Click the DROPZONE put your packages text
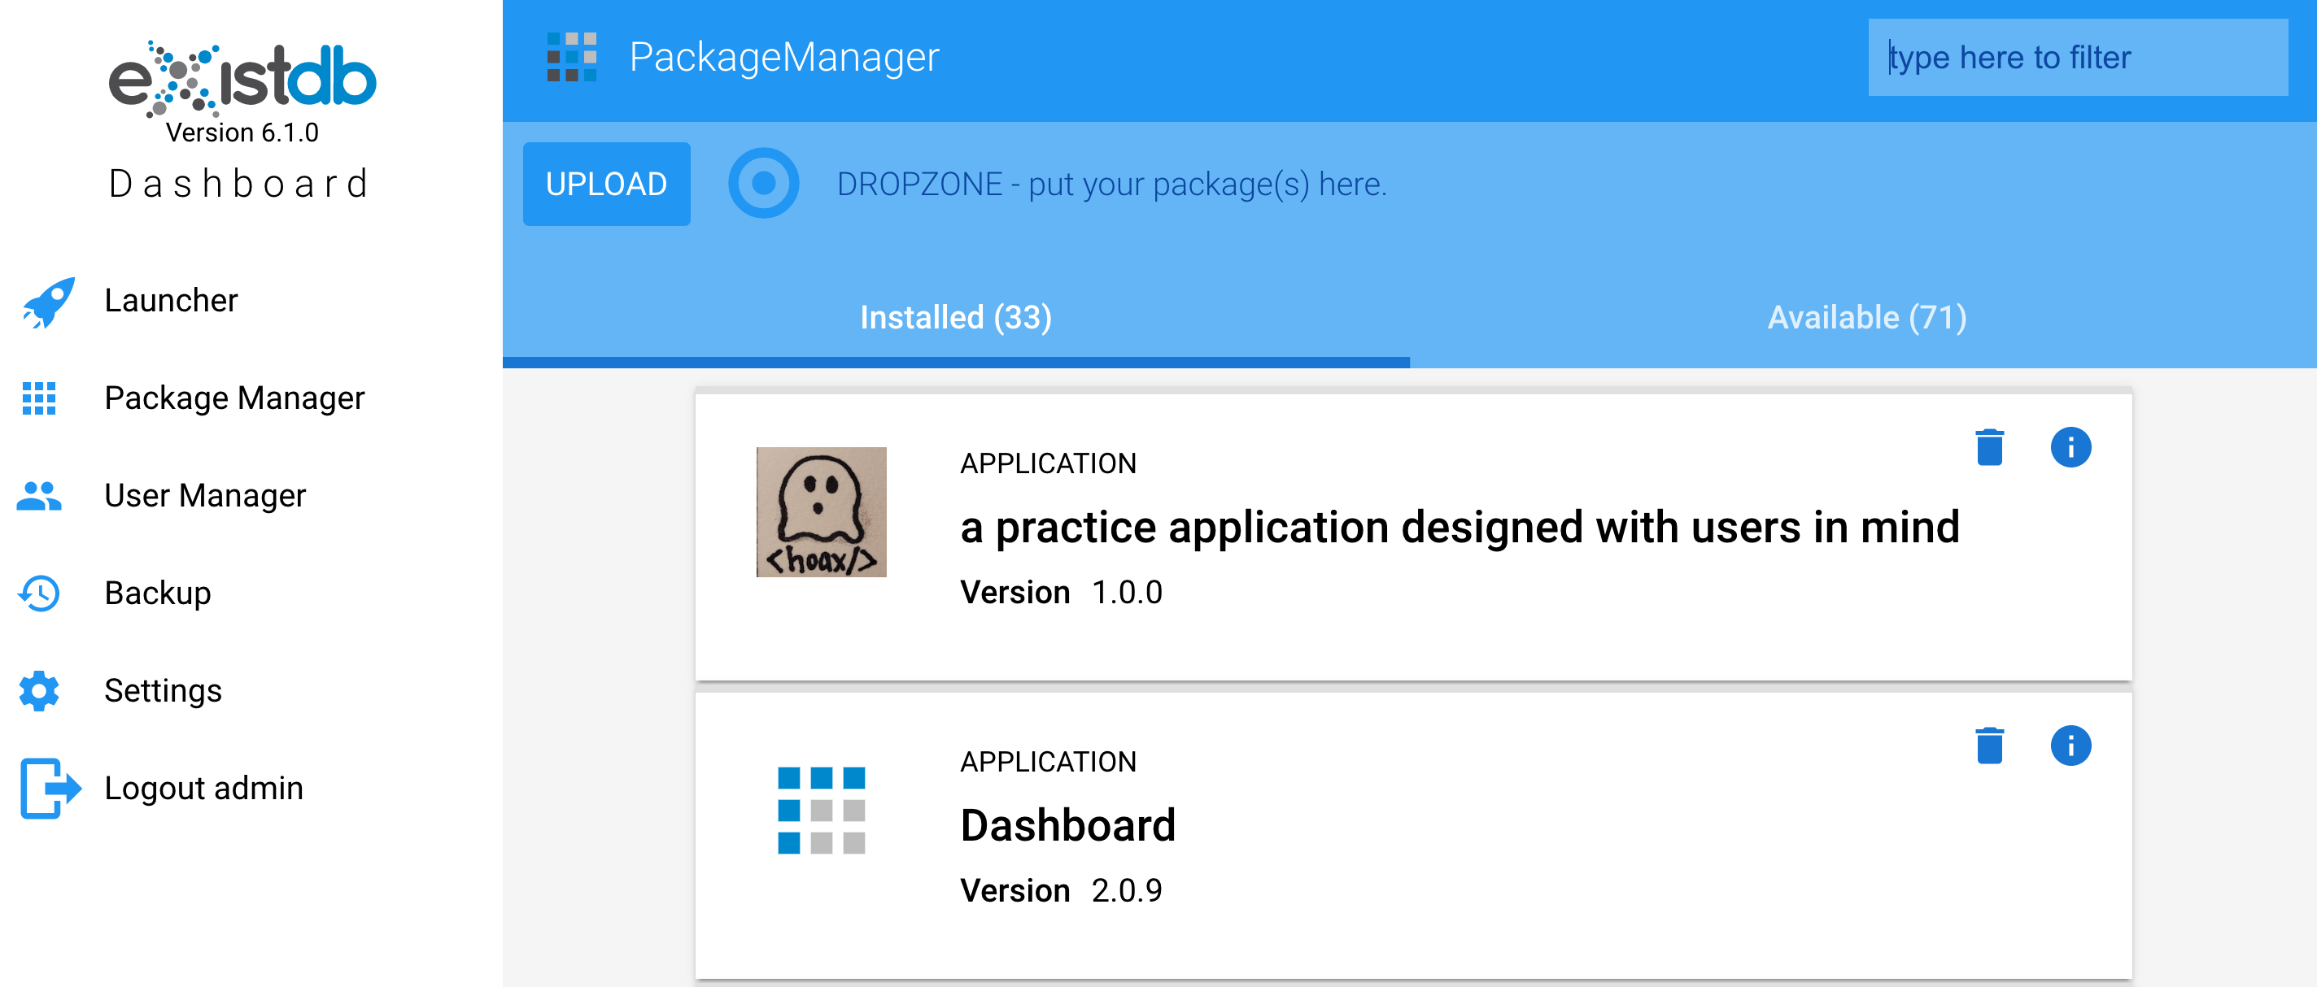Screen dimensions: 2317x987 1112,185
